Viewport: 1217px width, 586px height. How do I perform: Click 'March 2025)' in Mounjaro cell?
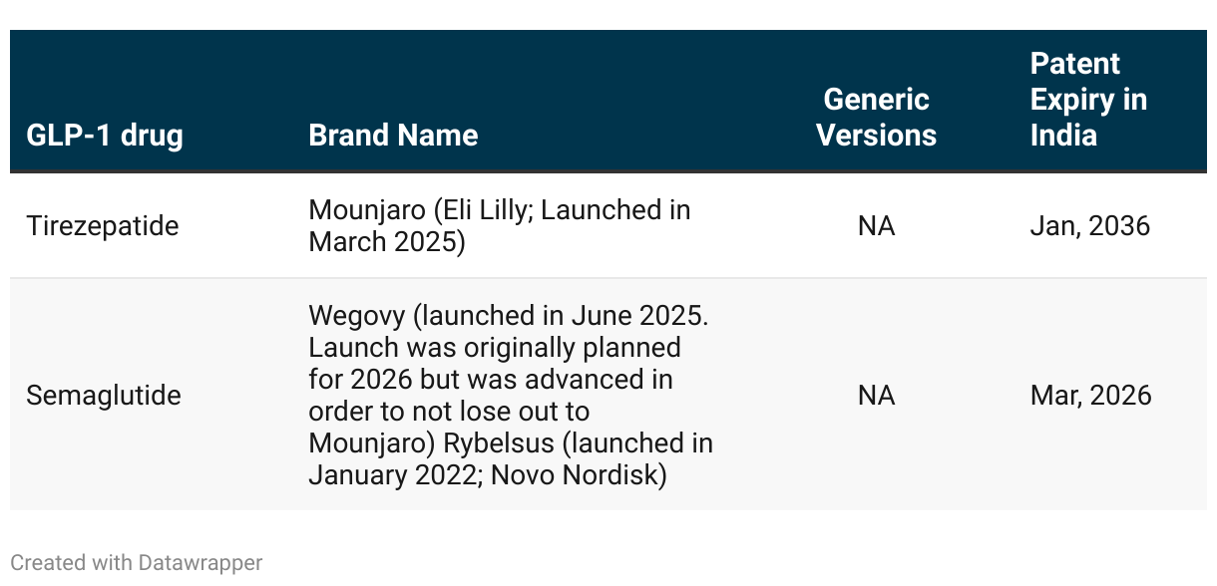click(x=387, y=242)
